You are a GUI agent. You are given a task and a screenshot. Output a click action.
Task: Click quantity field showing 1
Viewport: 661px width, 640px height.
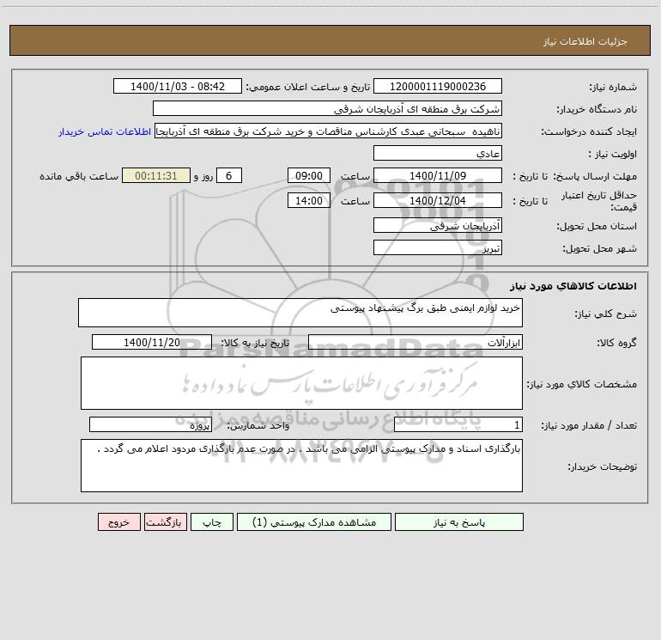point(458,424)
